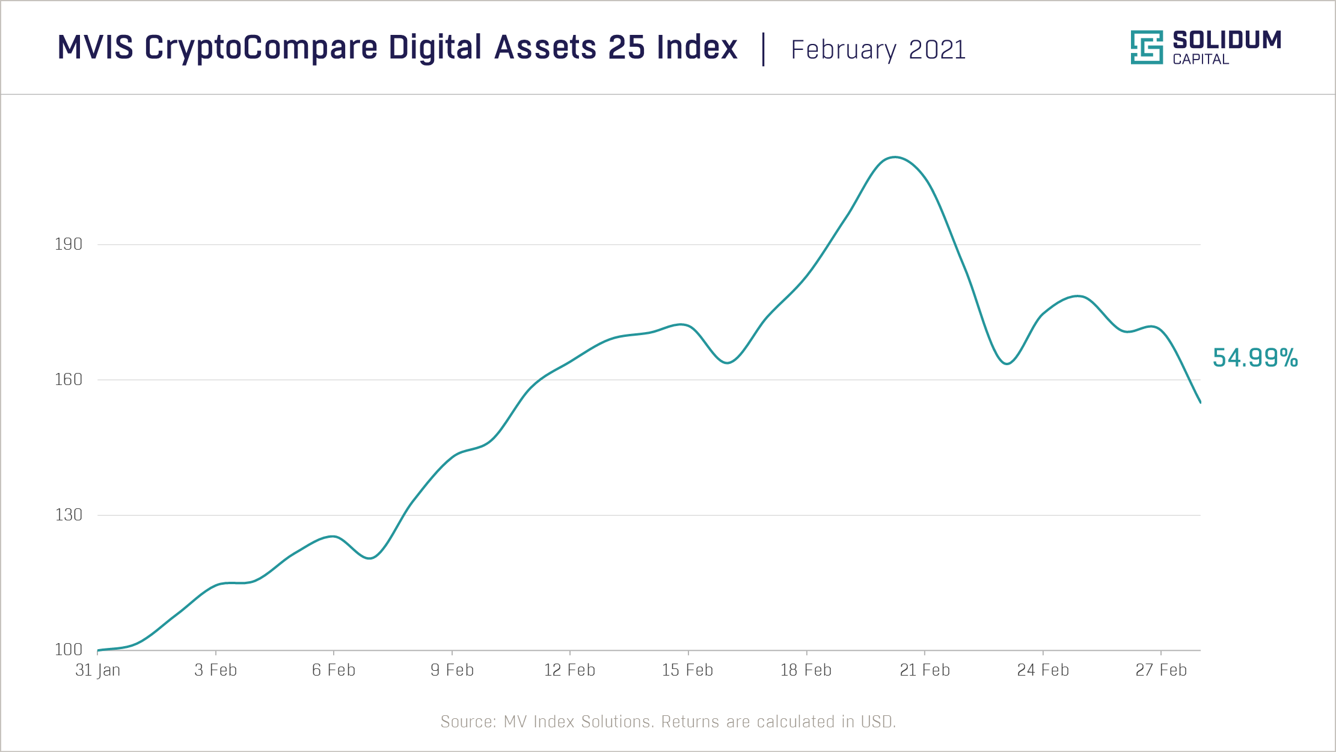Click the 100 y-axis label
This screenshot has width=1336, height=752.
[69, 650]
